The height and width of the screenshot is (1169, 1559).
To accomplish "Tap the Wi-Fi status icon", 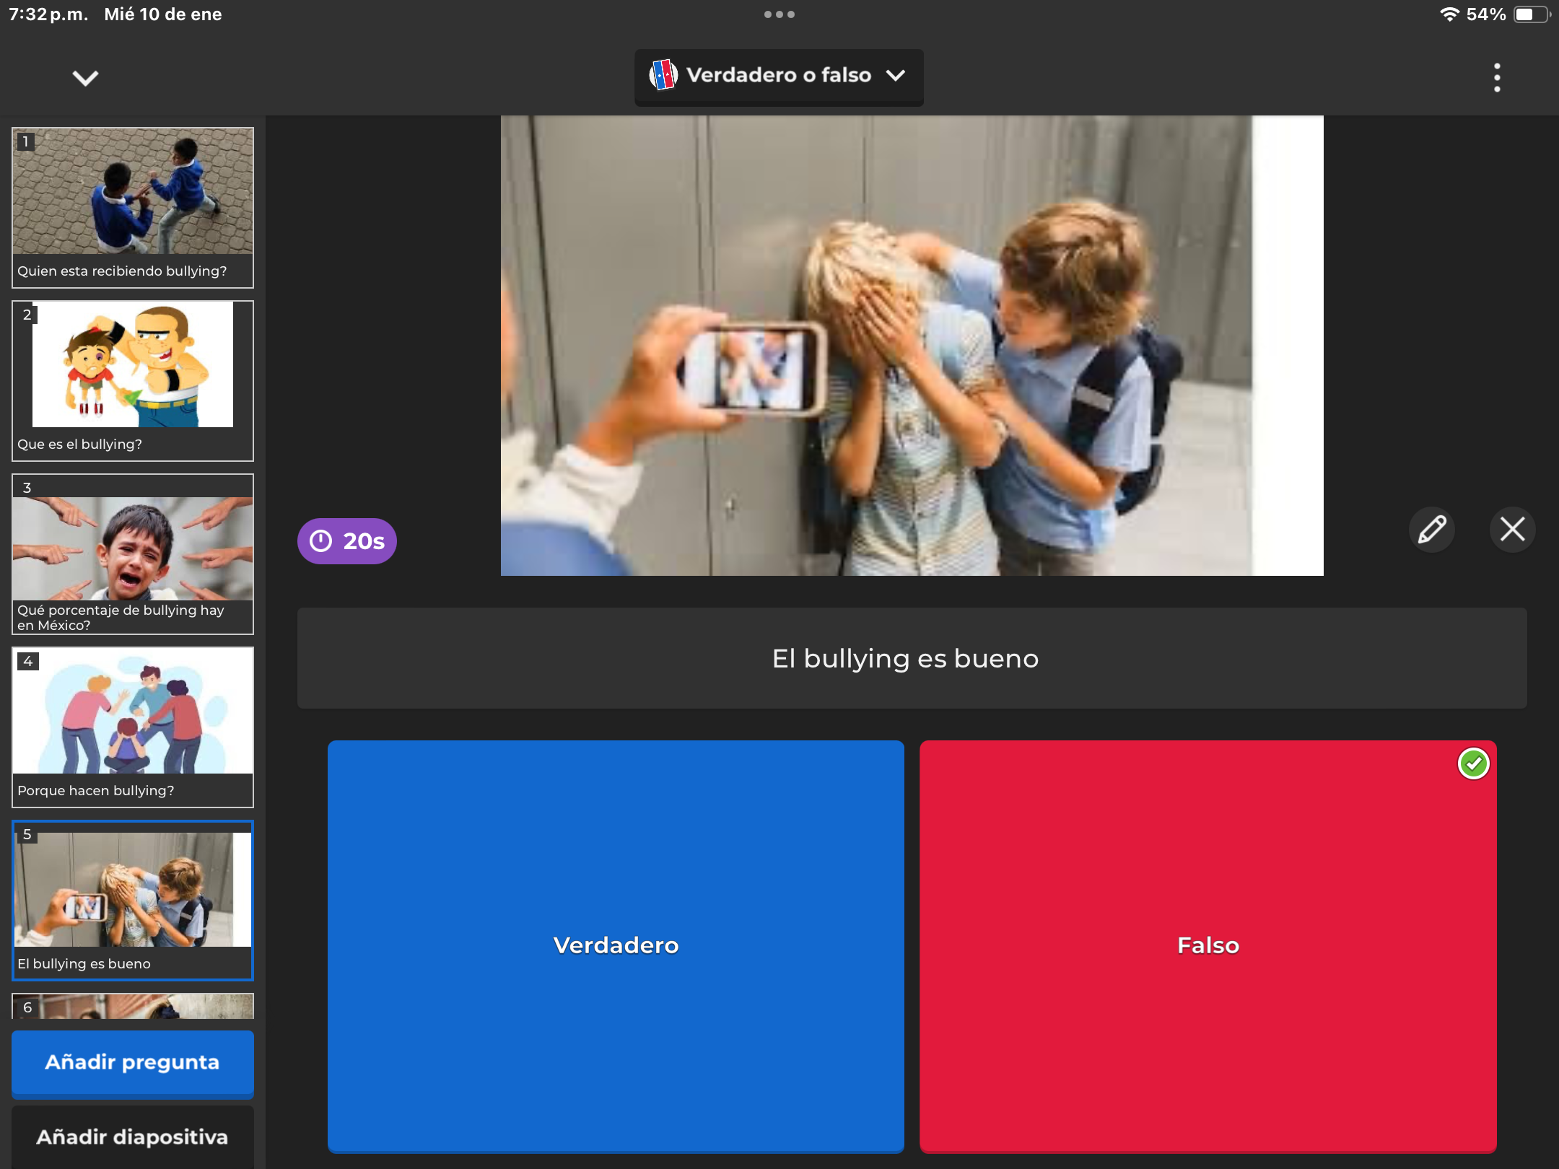I will pyautogui.click(x=1449, y=14).
